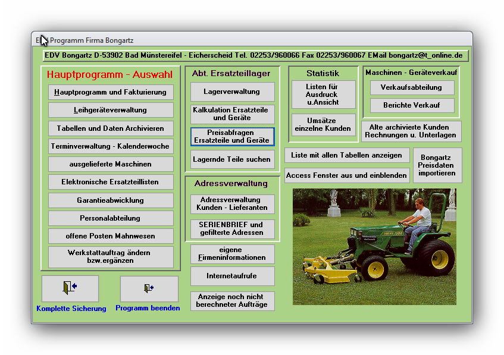Toggle Access Fenster aus und einblenden

(x=347, y=175)
